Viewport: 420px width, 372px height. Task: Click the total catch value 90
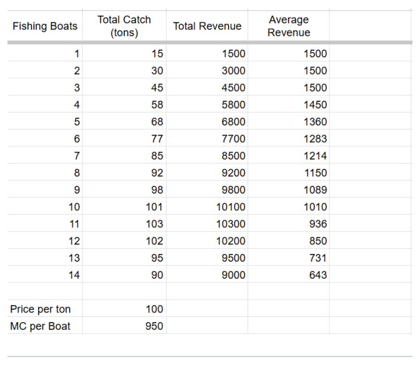pyautogui.click(x=124, y=274)
